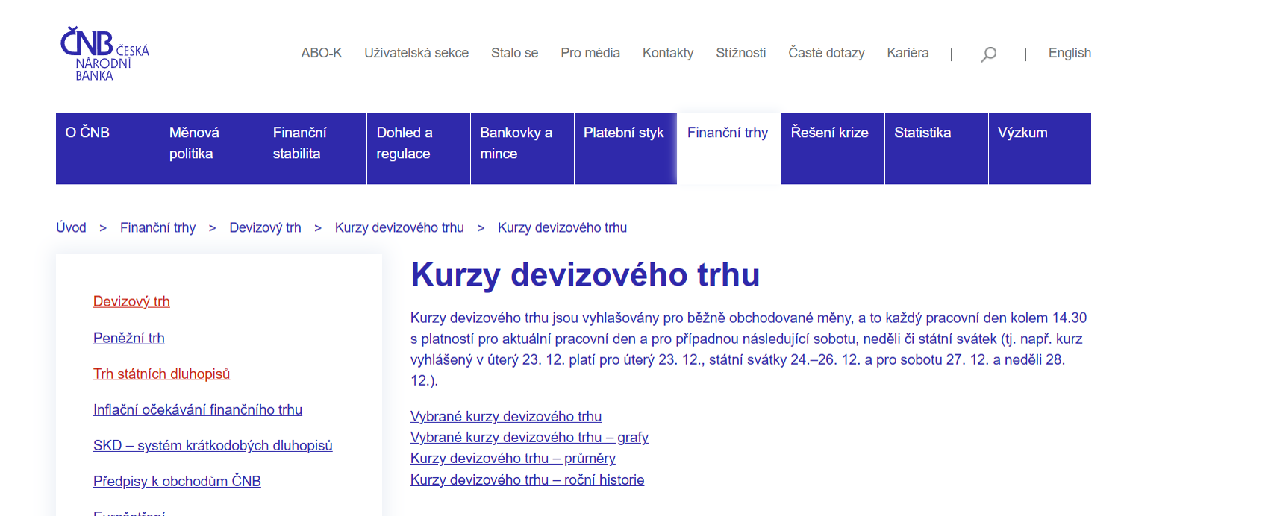Open Pro média section
The image size is (1274, 516).
590,53
